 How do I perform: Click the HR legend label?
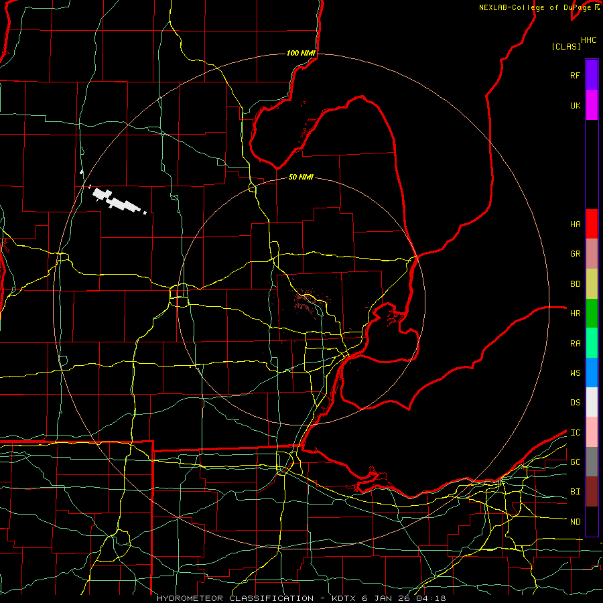coord(575,314)
